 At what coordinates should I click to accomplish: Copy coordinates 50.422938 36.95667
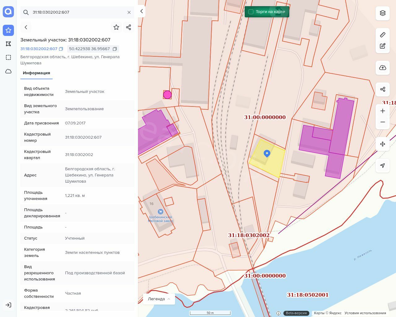[x=115, y=49]
